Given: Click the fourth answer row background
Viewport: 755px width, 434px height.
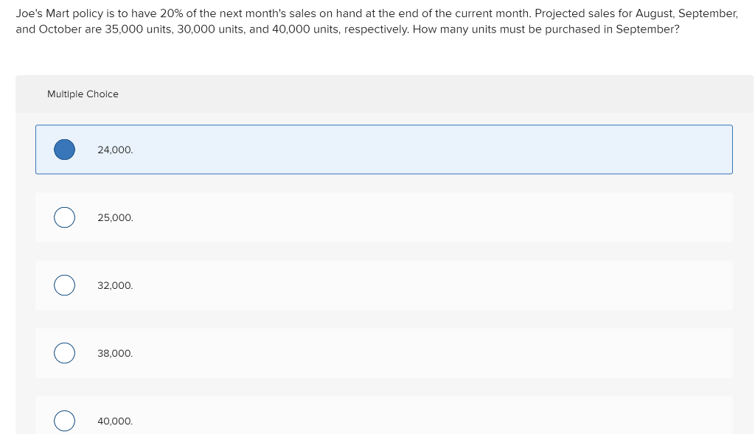Looking at the screenshot, I should (383, 353).
